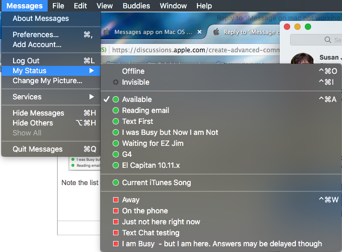This screenshot has width=342, height=252.
Task: Click Apple favicon on Messages app tab
Action: point(107,32)
